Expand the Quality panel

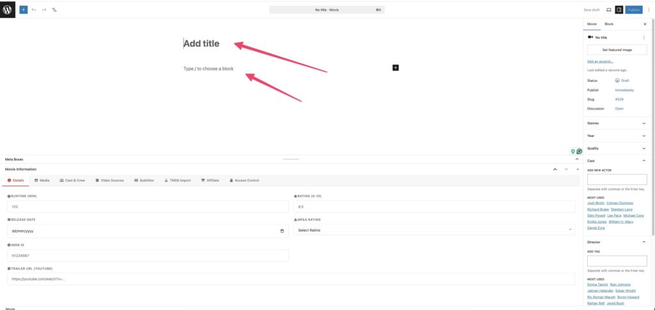pos(643,148)
